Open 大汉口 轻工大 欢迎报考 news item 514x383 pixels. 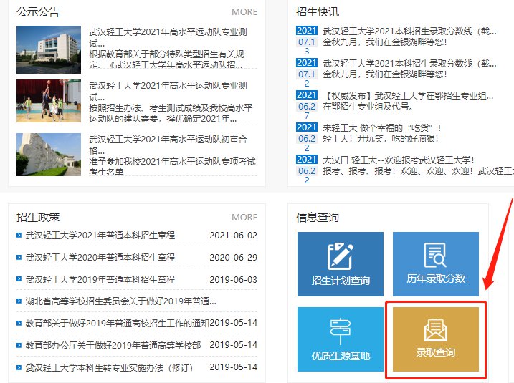point(399,160)
